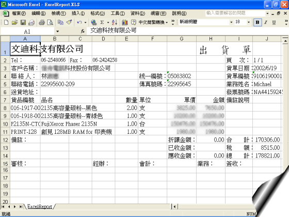Select the Format Painter brush icon
This screenshot has height=217, width=289.
click(x=69, y=22)
